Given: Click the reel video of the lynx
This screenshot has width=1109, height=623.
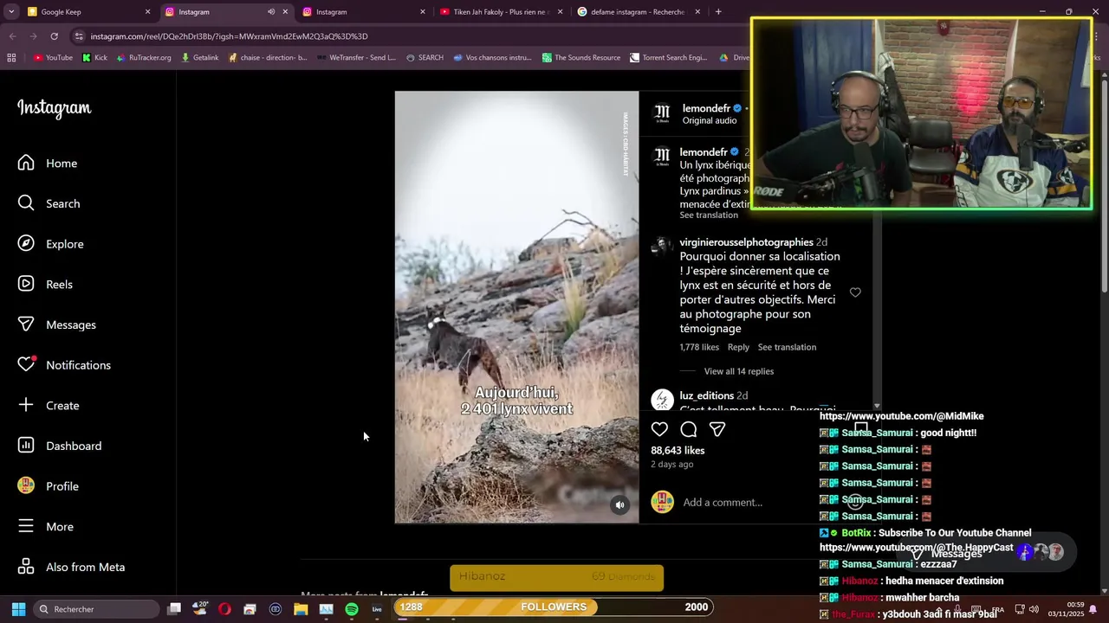Looking at the screenshot, I should click(516, 307).
